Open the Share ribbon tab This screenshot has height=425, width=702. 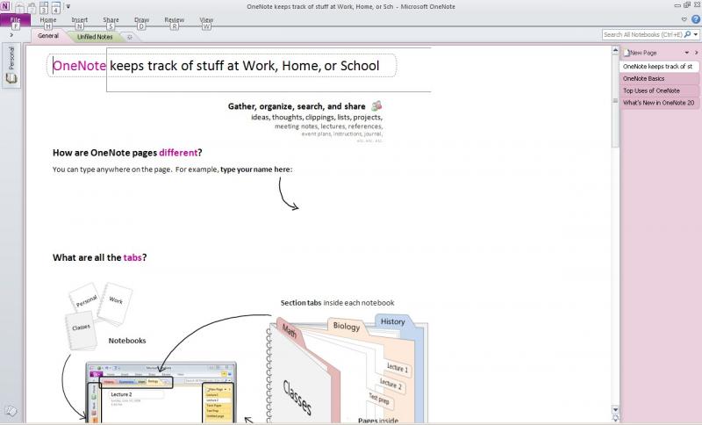point(111,20)
